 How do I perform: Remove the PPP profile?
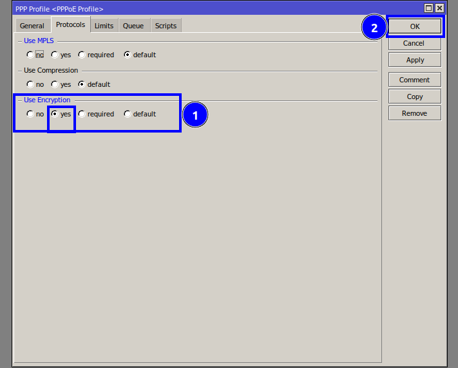(414, 113)
